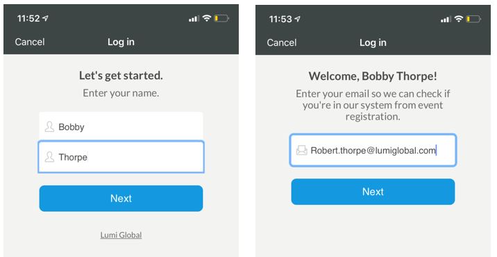Click the Robert.thorpe@lumiglobal.com email field
The height and width of the screenshot is (257, 497).
[373, 150]
